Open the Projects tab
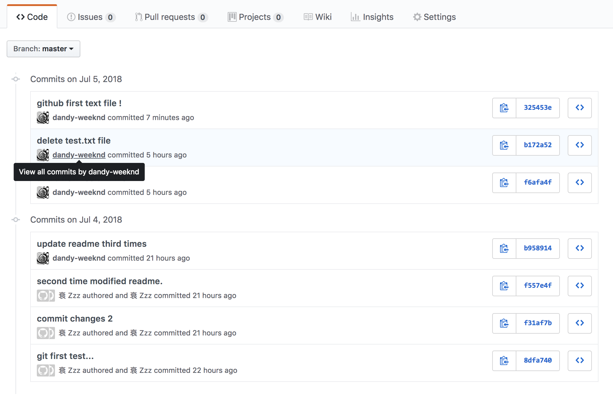The height and width of the screenshot is (397, 613). click(255, 17)
